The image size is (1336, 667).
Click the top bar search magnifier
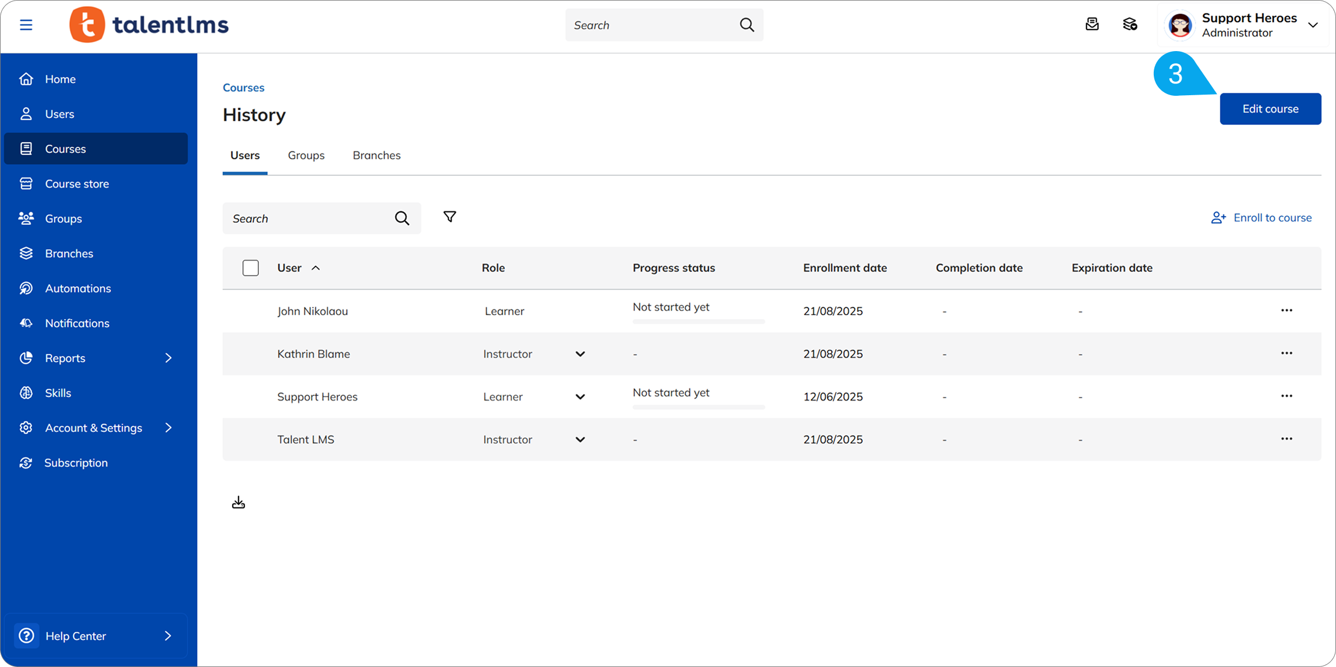[x=747, y=25]
